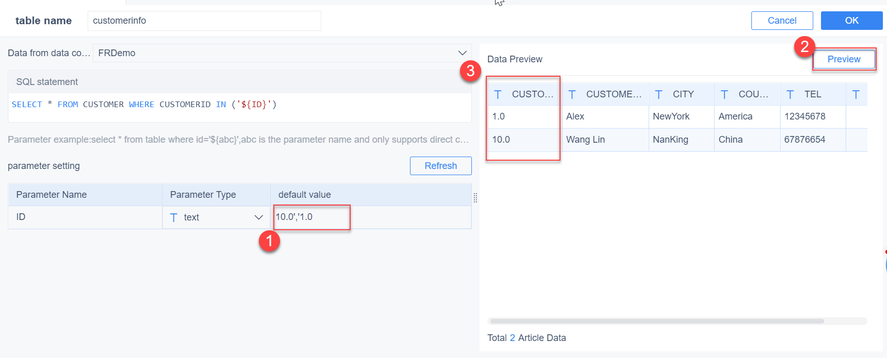
Task: Open the data connection FRDemo dropdown
Action: click(x=282, y=53)
